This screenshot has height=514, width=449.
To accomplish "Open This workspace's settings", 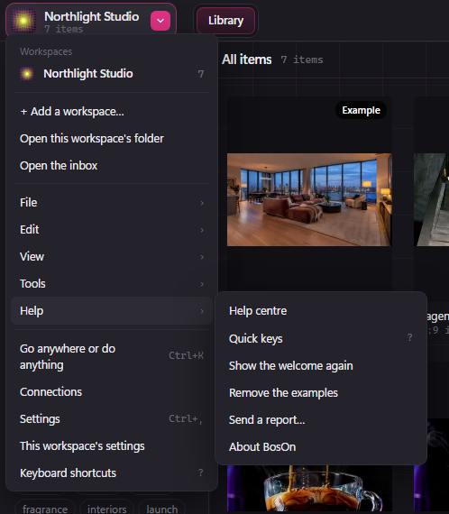I will coord(112,446).
